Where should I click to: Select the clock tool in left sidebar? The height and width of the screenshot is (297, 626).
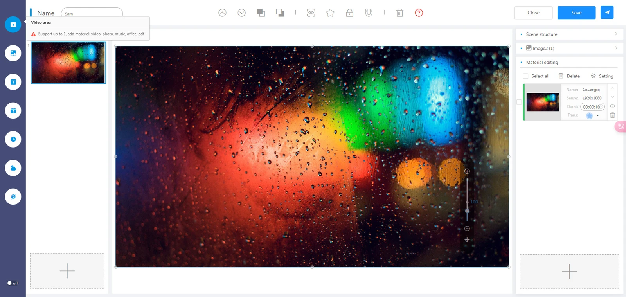pyautogui.click(x=13, y=139)
